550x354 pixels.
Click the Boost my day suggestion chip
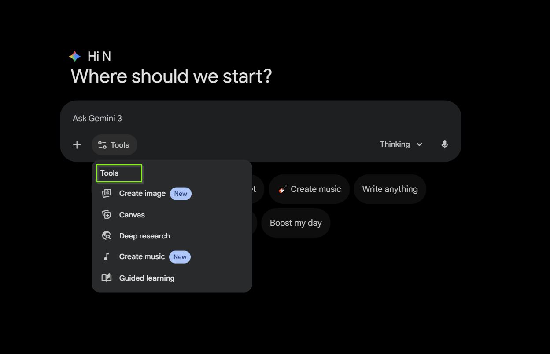tap(295, 223)
